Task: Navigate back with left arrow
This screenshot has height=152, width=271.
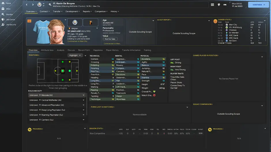Action: click(27, 5)
